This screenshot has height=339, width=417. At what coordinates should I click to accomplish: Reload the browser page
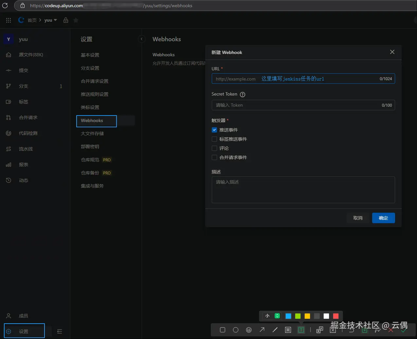[5, 6]
